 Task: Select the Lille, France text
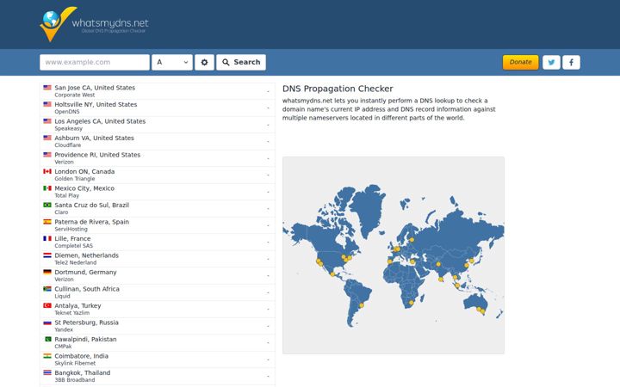pyautogui.click(x=72, y=238)
